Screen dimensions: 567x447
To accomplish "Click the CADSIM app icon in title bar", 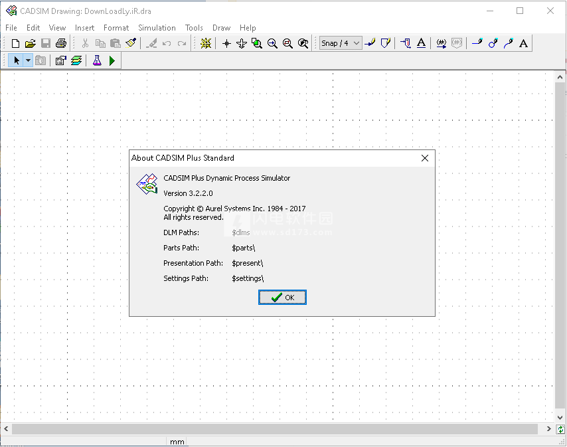I will [11, 11].
